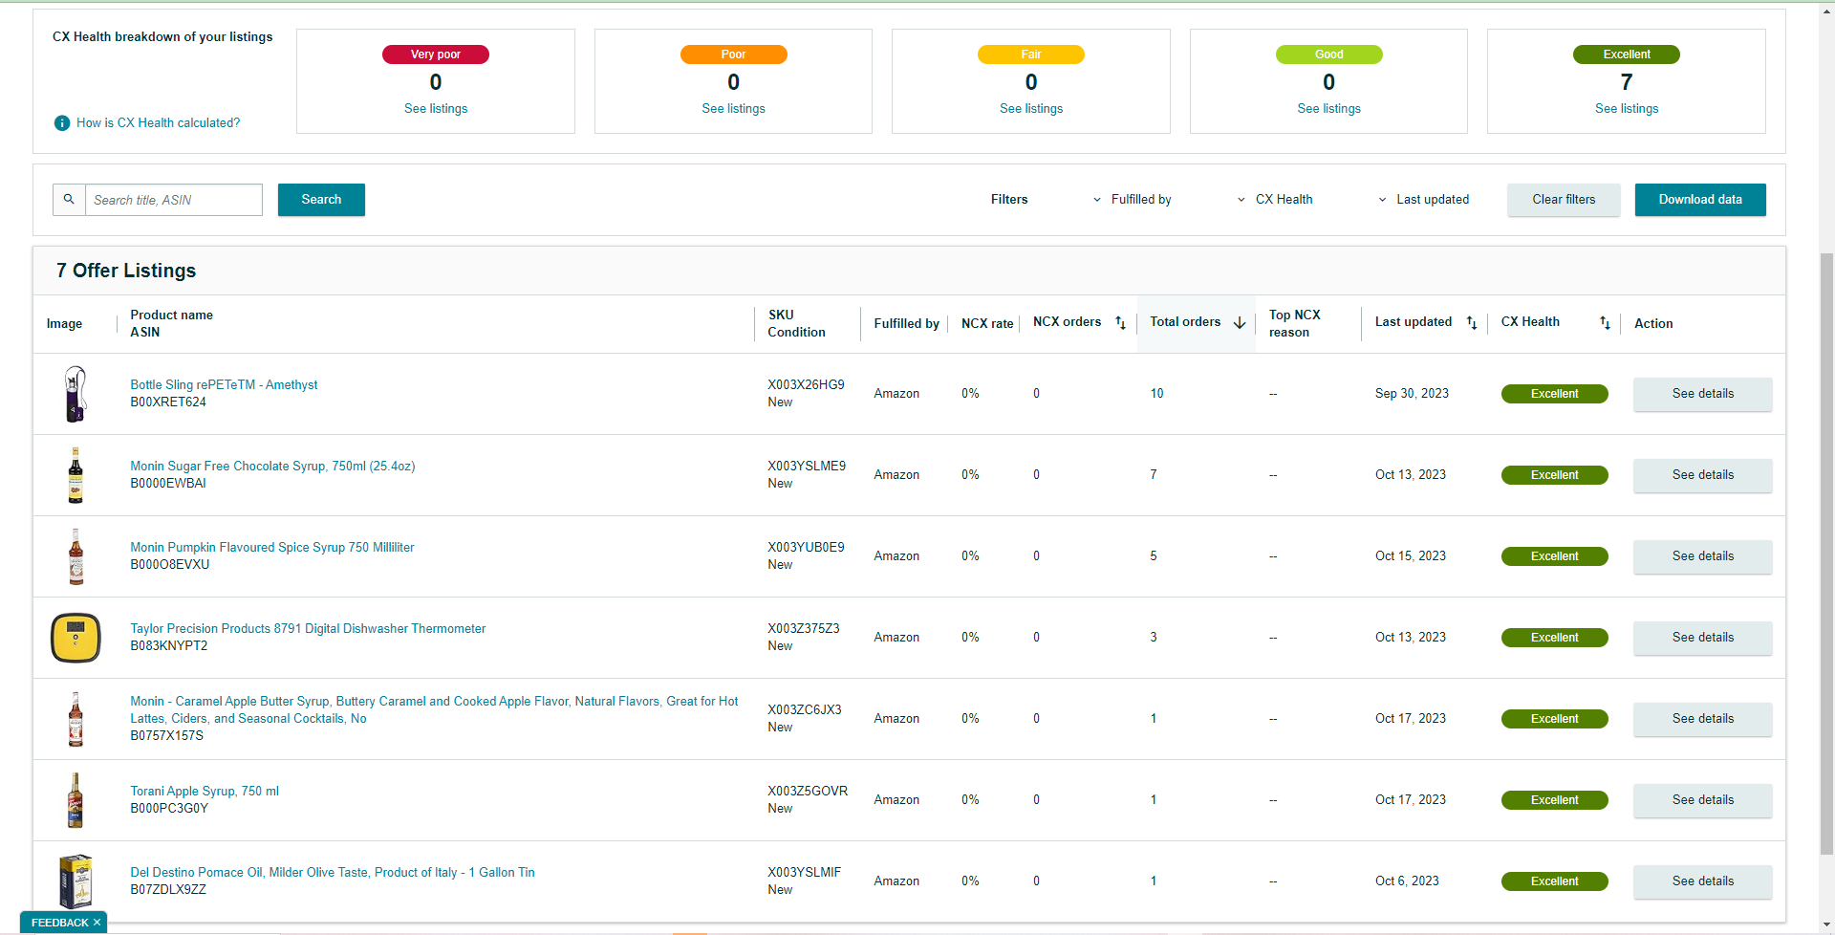Open Taylor Dishwasher Thermometer image
The width and height of the screenshot is (1835, 935).
(x=76, y=638)
